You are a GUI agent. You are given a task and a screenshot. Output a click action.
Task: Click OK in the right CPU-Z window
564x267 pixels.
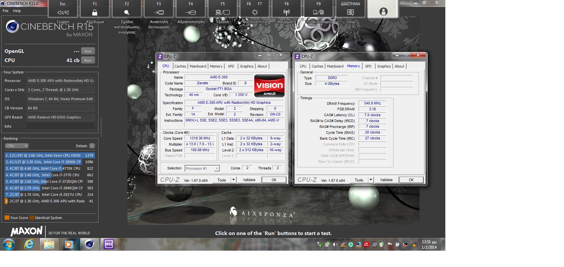tap(411, 180)
